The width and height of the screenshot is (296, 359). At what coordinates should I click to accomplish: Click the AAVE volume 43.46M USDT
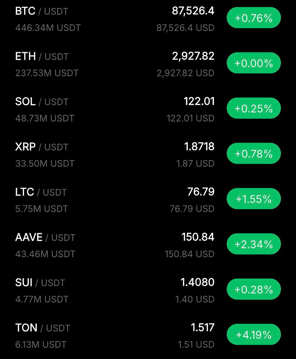pos(45,254)
